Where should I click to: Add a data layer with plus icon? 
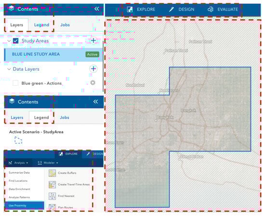[93, 69]
